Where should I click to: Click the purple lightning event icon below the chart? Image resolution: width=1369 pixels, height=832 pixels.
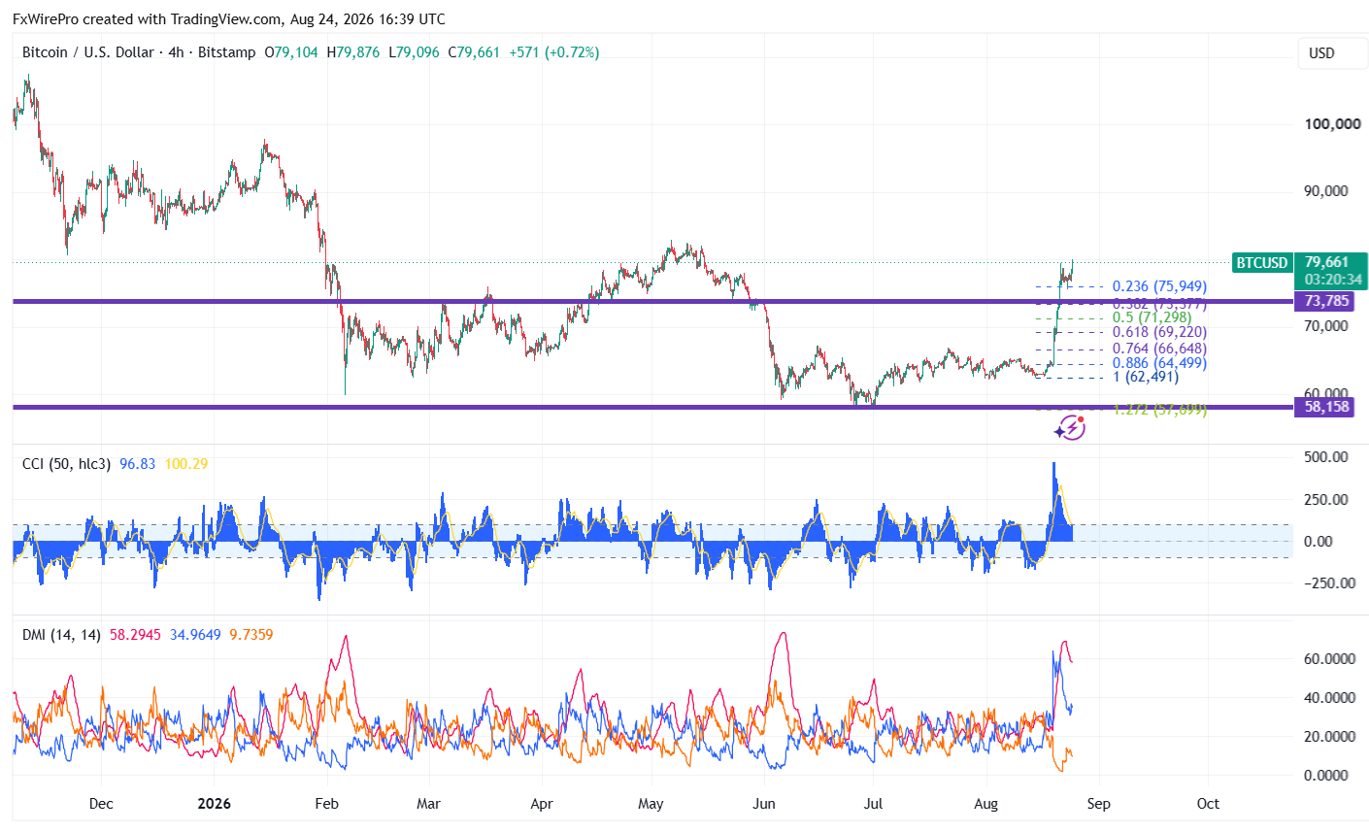[1070, 427]
